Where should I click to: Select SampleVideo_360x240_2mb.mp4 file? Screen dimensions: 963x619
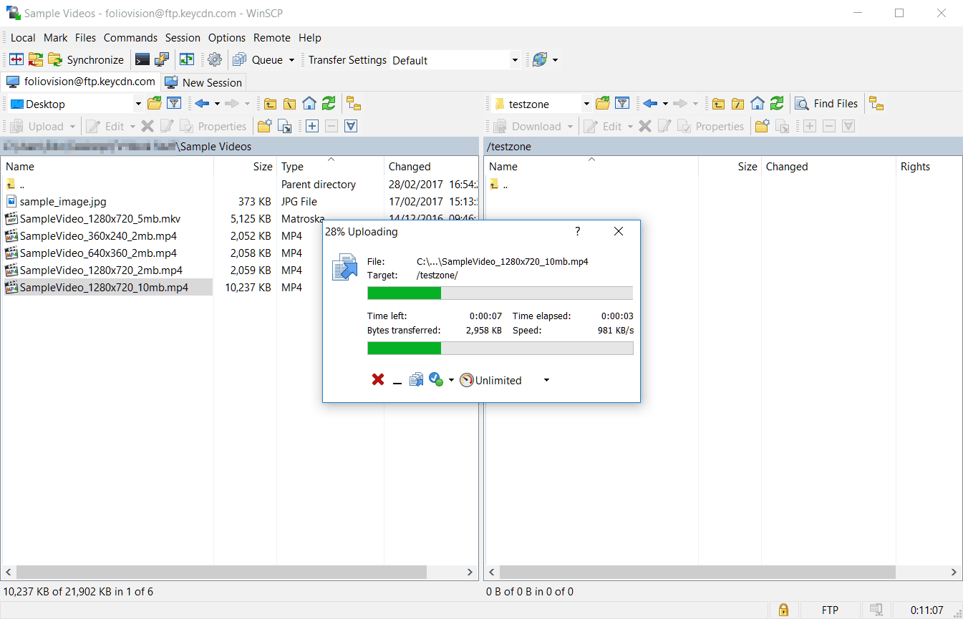98,236
